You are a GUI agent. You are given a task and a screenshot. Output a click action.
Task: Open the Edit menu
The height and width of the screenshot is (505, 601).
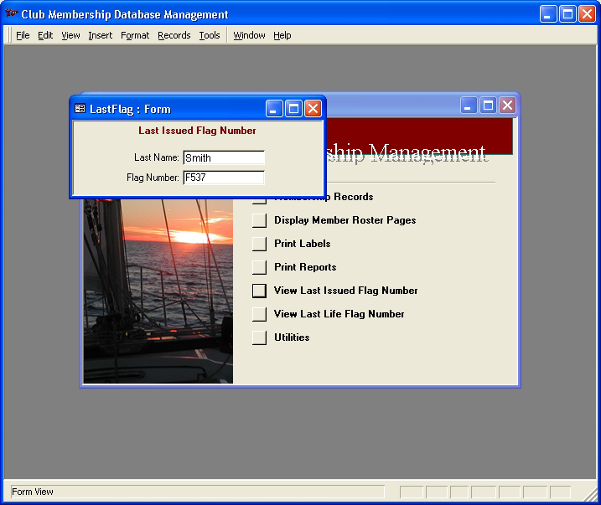click(45, 35)
